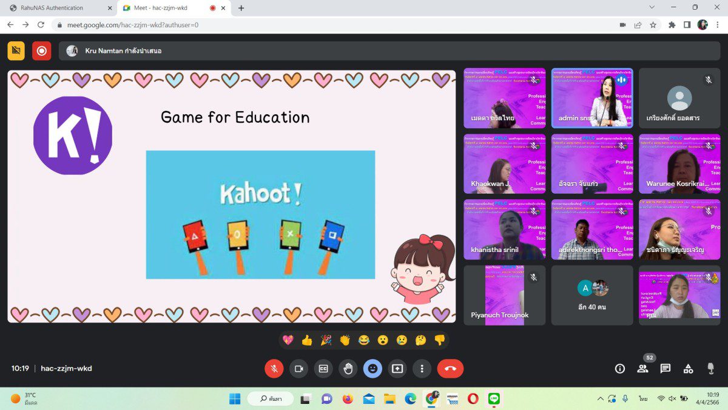
Task: Close the RahuNAS Authentication tab
Action: 110,8
